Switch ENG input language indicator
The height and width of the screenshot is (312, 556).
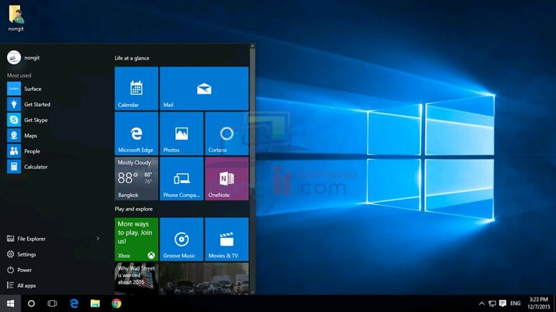(x=515, y=304)
